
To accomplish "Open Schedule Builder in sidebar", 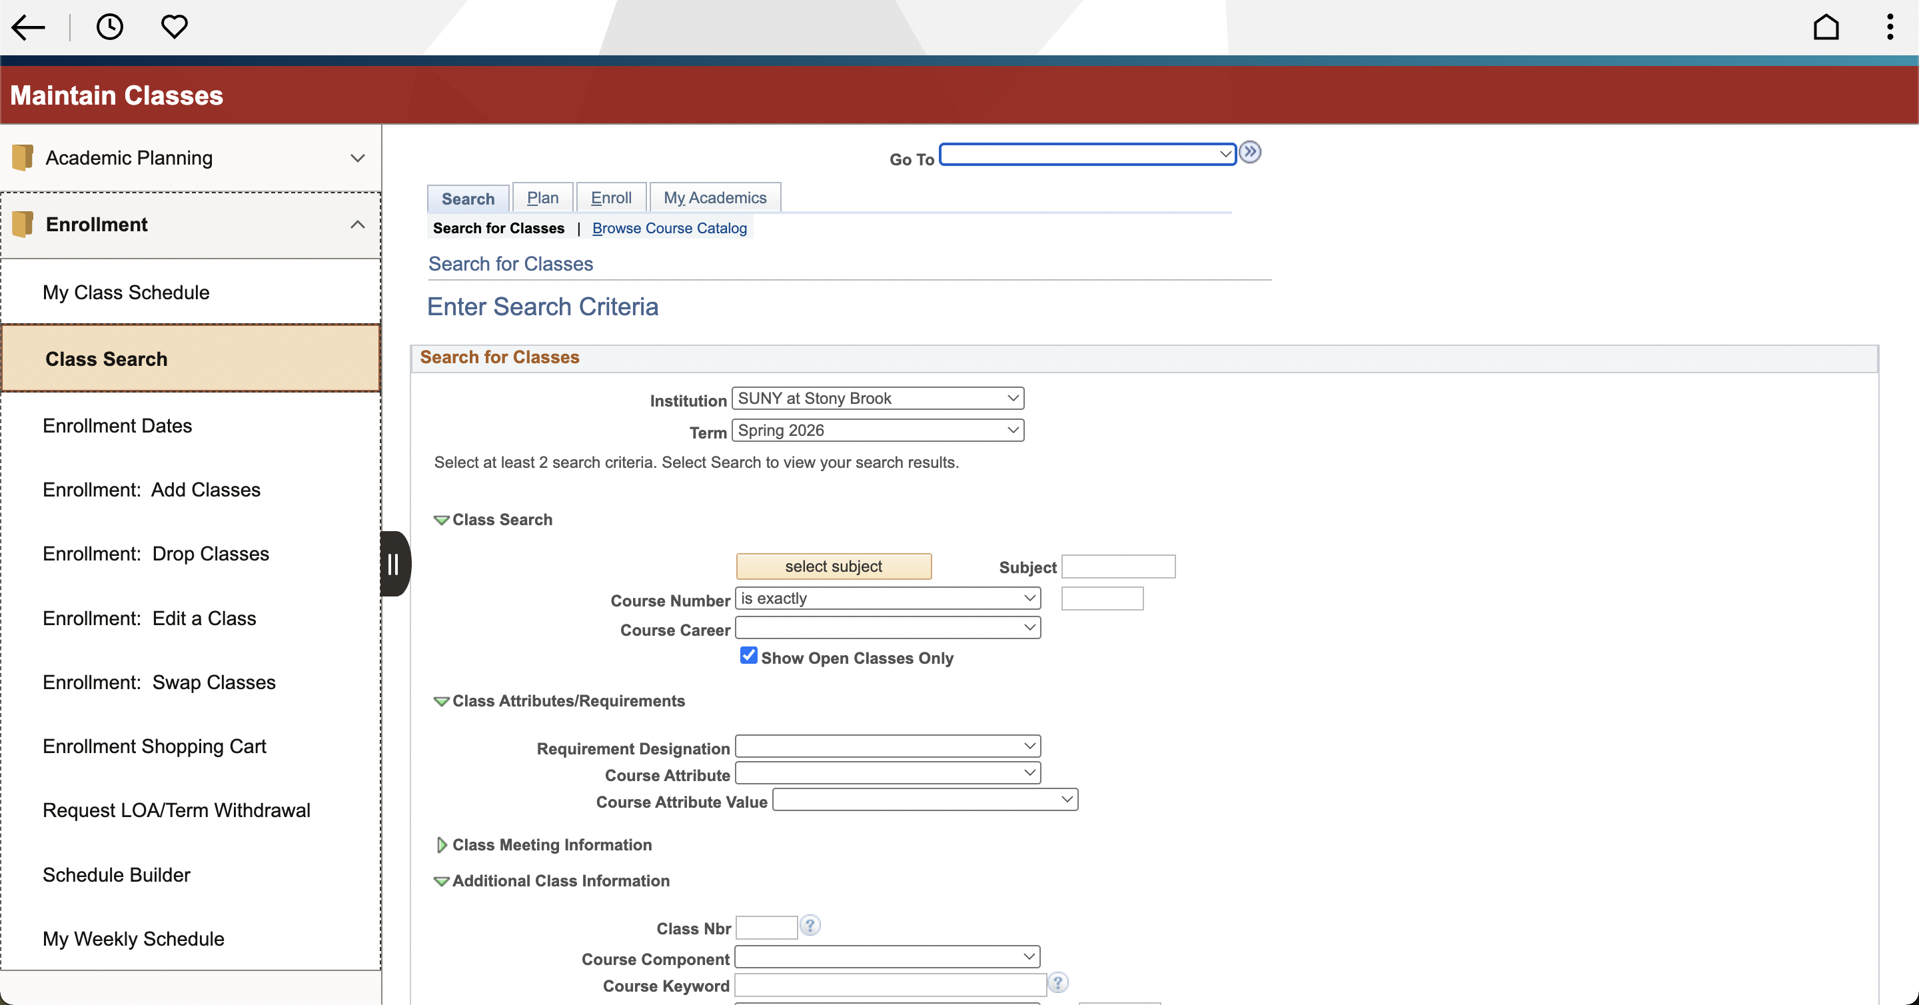I will coord(191,875).
